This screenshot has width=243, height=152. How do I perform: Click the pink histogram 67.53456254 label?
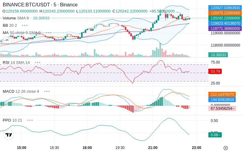tap(222, 108)
